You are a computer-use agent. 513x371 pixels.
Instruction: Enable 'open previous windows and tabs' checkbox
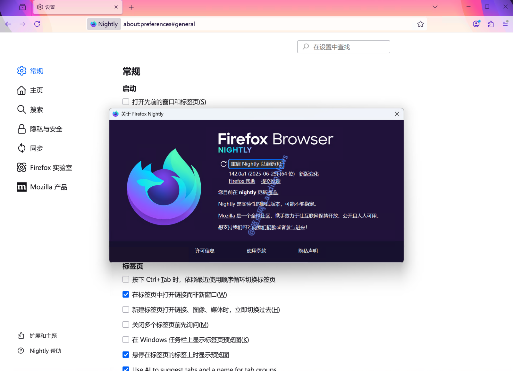point(126,102)
